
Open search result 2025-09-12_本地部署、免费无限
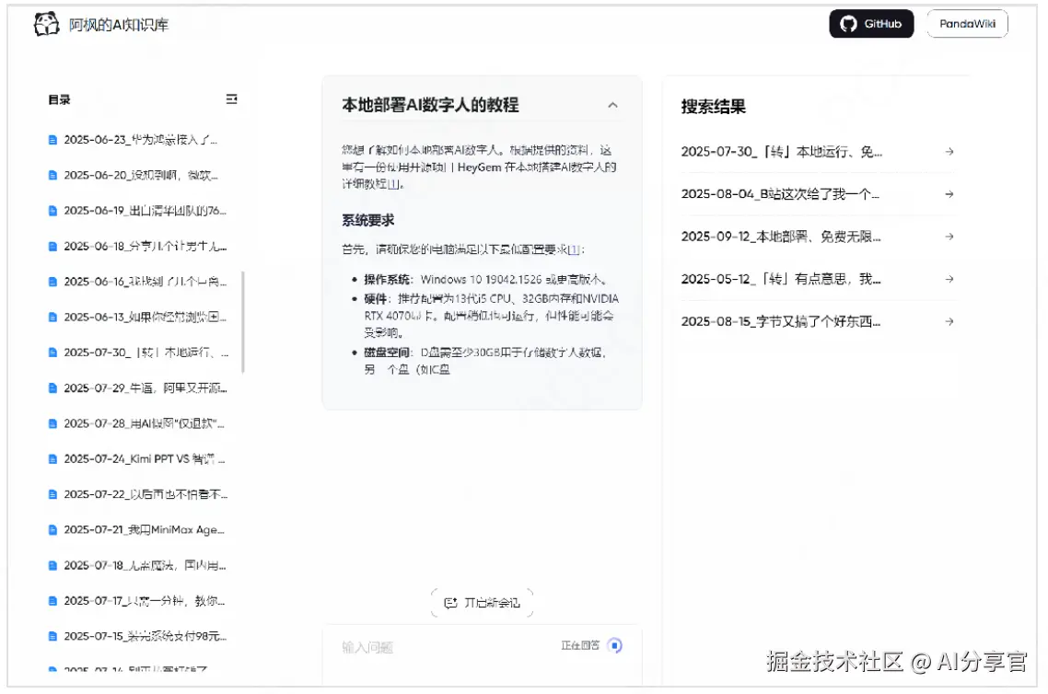coord(817,237)
